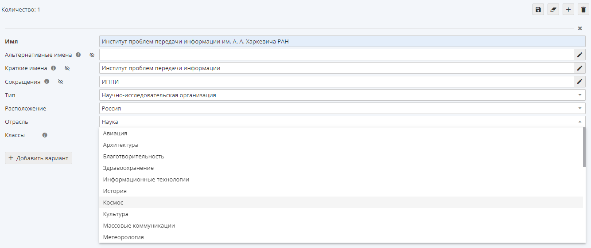591x248 pixels.
Task: Open the info tooltip next to Сокращения
Action: pos(47,82)
